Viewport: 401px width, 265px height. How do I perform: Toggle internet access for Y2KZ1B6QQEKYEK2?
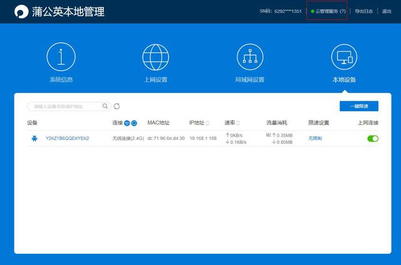point(373,139)
